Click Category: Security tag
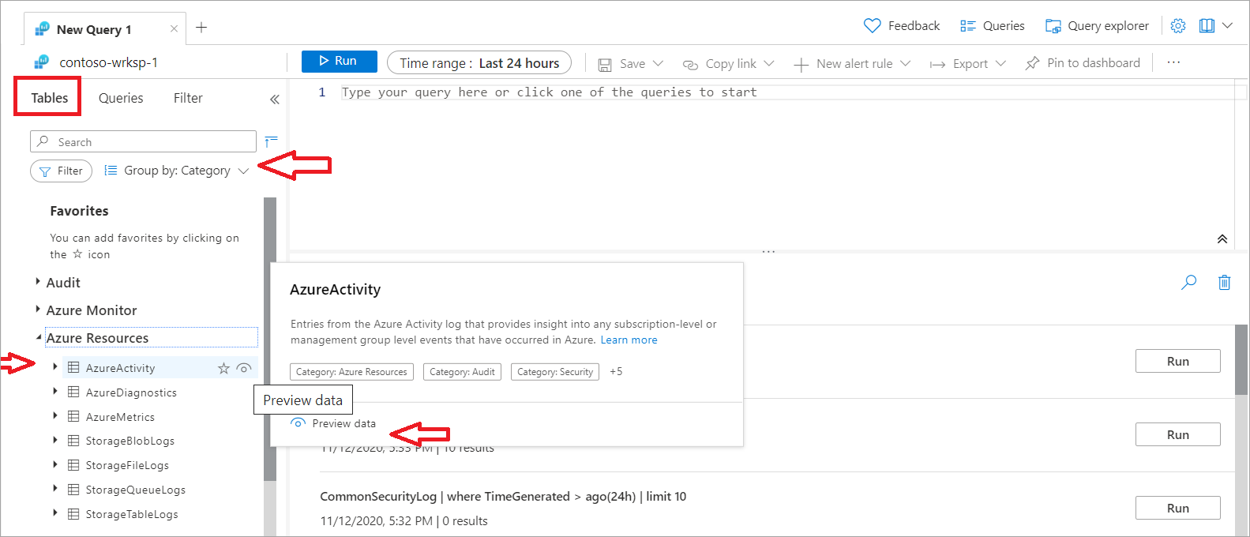 pyautogui.click(x=555, y=371)
